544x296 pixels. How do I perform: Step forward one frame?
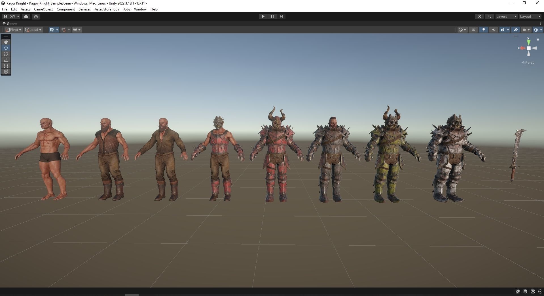coord(281,16)
